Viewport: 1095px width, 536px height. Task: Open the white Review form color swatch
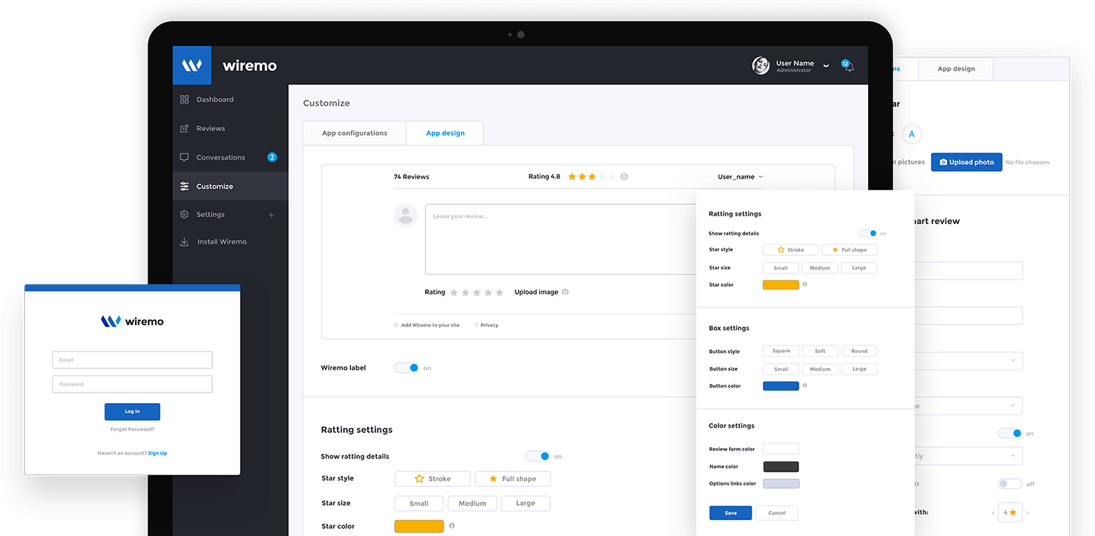(x=781, y=449)
